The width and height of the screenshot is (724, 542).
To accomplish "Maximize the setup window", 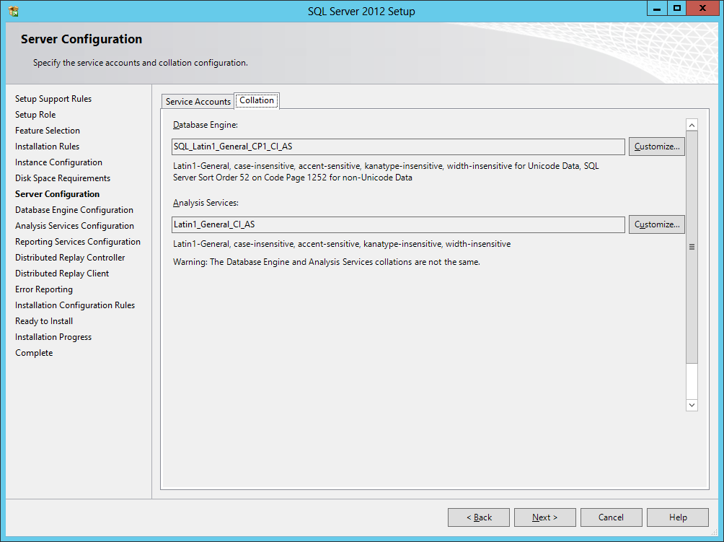I will tap(677, 9).
